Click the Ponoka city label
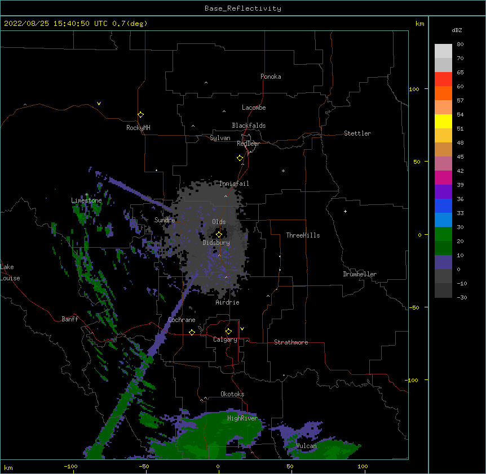 (271, 77)
